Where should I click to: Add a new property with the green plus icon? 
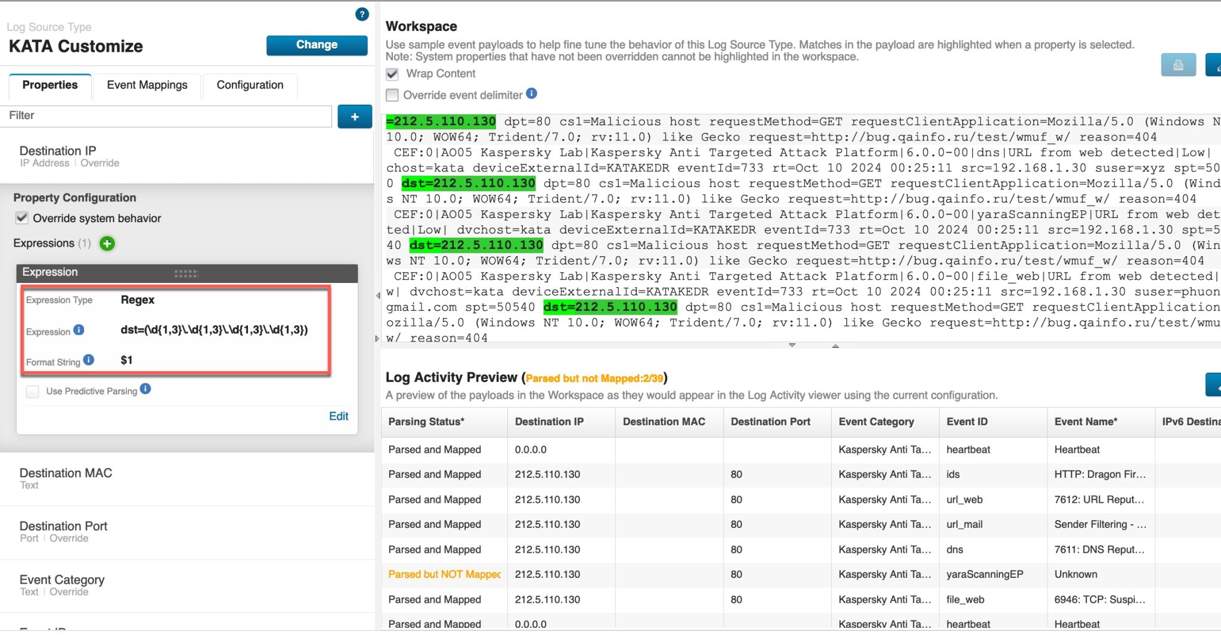point(355,116)
